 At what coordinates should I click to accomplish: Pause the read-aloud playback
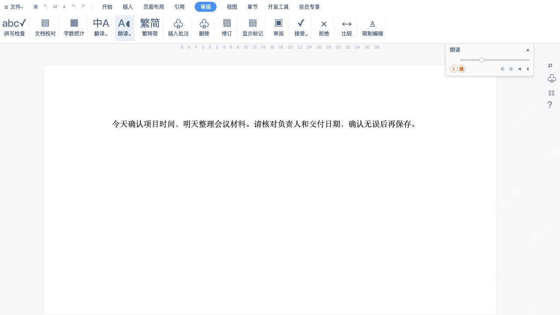pyautogui.click(x=454, y=69)
